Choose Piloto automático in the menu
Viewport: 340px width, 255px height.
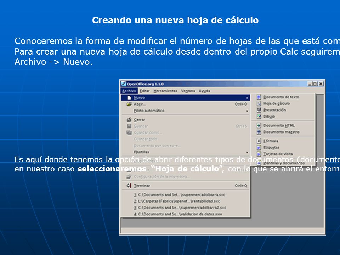186,110
